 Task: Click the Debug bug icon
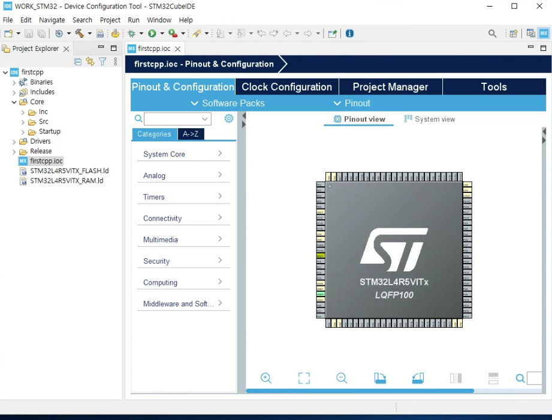coord(132,34)
